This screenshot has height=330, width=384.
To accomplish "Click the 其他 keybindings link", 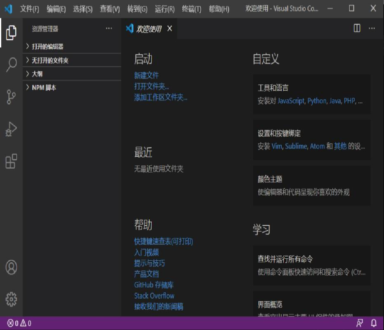I will pyautogui.click(x=340, y=146).
